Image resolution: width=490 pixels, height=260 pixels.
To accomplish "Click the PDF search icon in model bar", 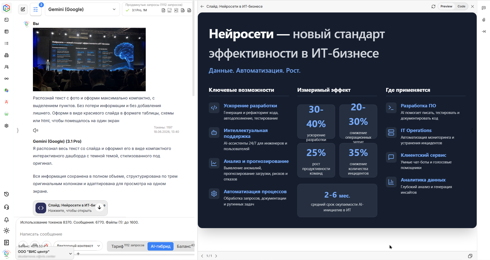I will 170,10.
